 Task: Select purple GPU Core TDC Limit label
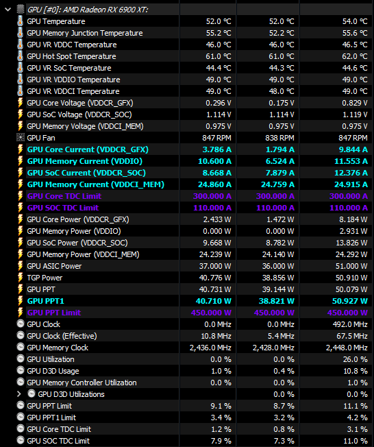[64, 196]
